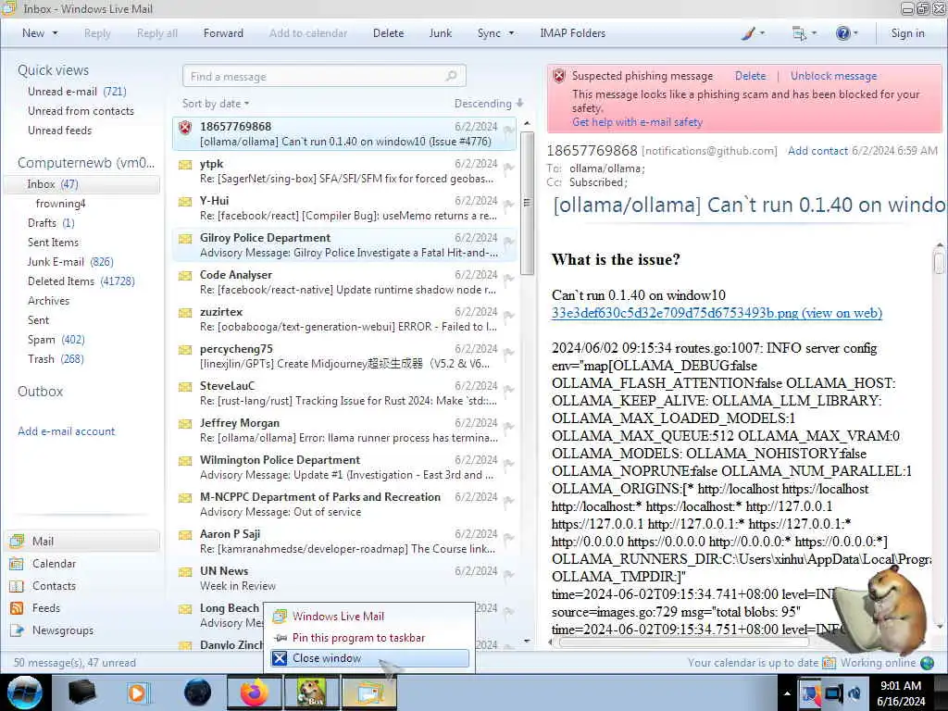Screen dimensions: 948x711
Task: Click the Windows Live Mail taskbar button
Action: tap(369, 692)
